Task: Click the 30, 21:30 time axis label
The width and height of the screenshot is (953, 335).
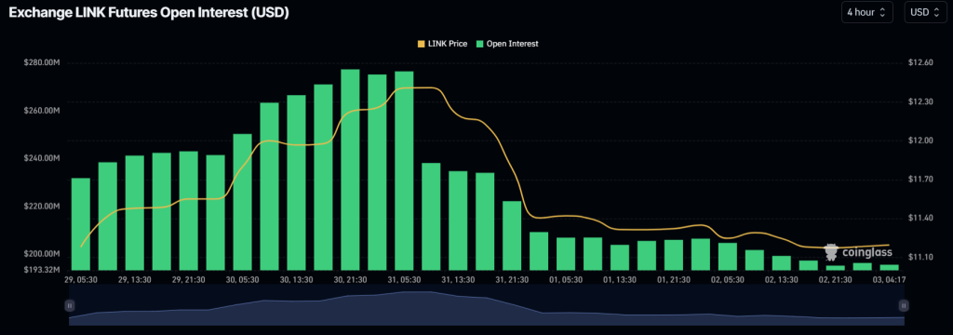Action: tap(351, 279)
